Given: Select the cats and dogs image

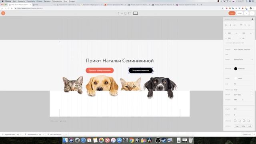Looking at the screenshot, I should click(x=120, y=87).
